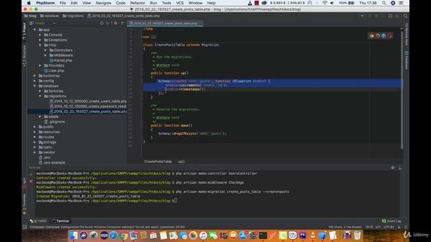431x242 pixels.
Task: Click the run configuration dropdown arrow in toolbar
Action: tap(362, 16)
